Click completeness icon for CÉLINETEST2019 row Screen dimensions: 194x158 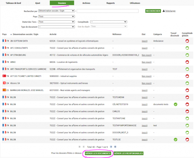pyautogui.click(x=187, y=104)
